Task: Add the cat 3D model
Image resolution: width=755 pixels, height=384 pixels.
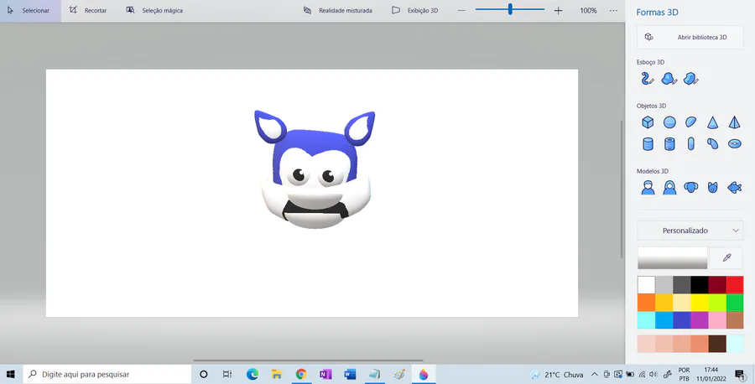Action: 712,187
